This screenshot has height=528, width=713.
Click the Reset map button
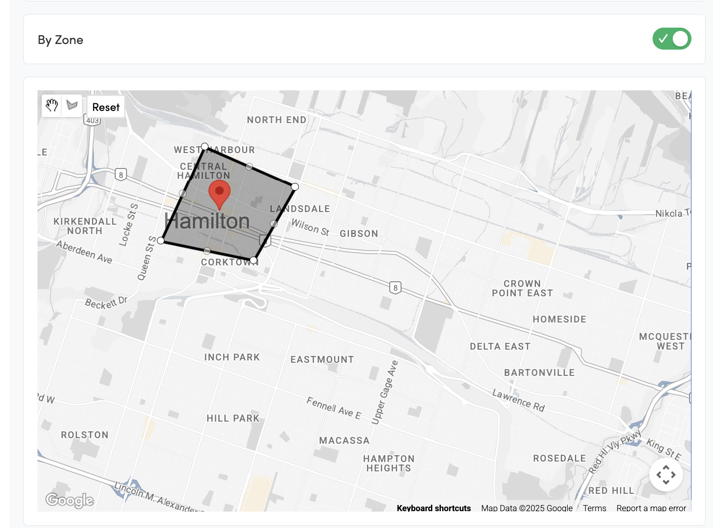[106, 107]
